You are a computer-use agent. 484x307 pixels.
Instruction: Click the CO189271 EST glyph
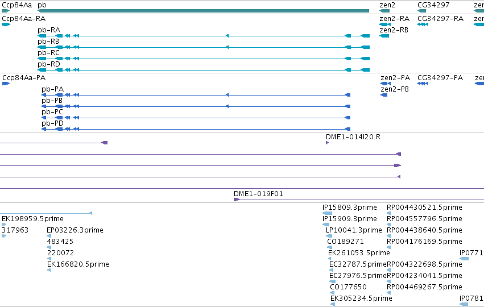point(330,247)
